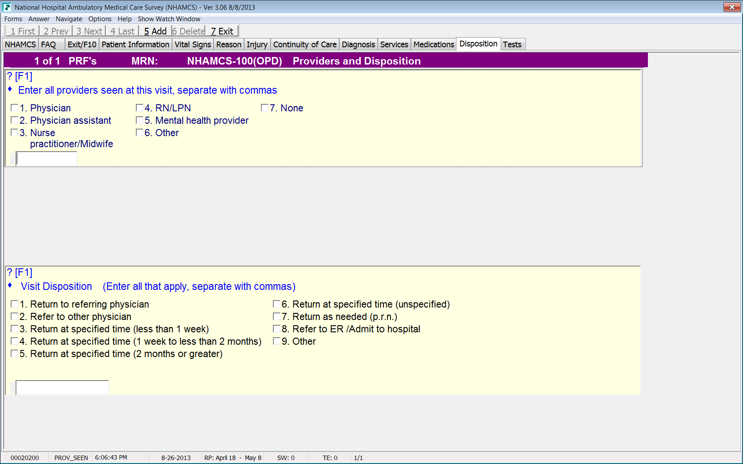Click the providers question '? [F1]' help text
Screen dimensions: 743x464
tap(20, 76)
